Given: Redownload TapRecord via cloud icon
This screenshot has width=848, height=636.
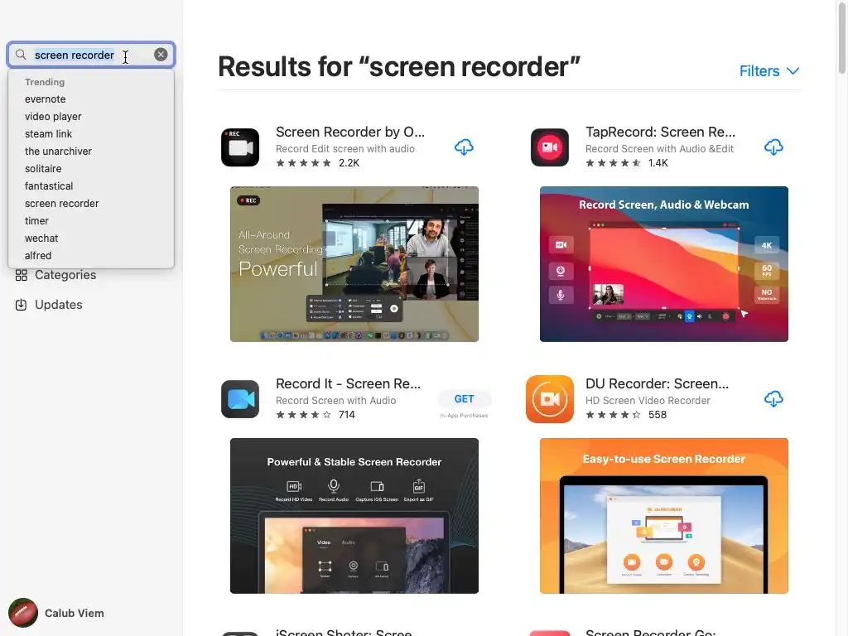Looking at the screenshot, I should [x=773, y=147].
